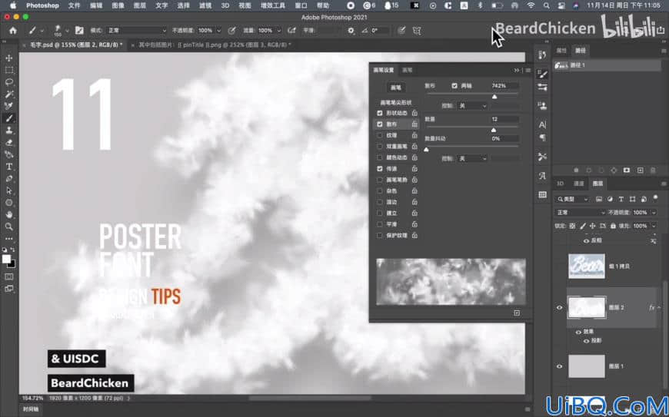Open the 文件 menu
This screenshot has width=669, height=417.
pyautogui.click(x=75, y=5)
